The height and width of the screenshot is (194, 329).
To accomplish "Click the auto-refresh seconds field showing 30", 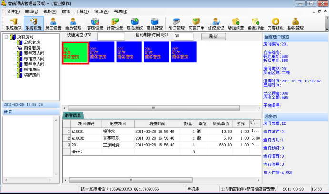I will coord(183,37).
